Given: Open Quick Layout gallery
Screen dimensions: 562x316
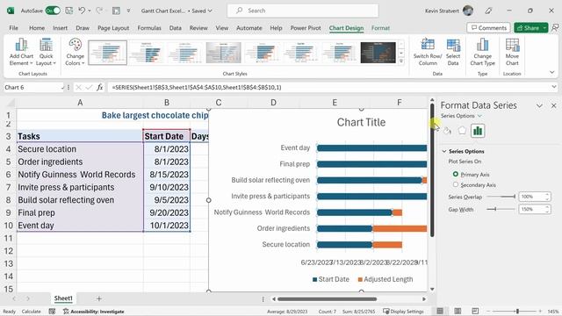Looking at the screenshot, I should pyautogui.click(x=46, y=53).
